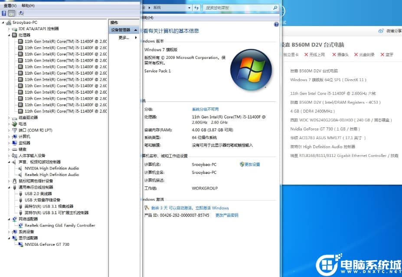This screenshot has width=402, height=277.
Task: Click the 蓝牙 status item in hardware window
Action: (x=387, y=55)
